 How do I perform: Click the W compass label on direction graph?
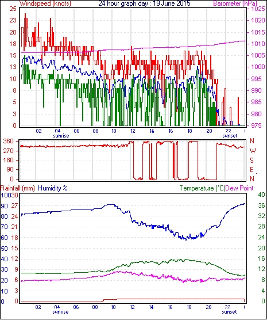[x=253, y=151]
